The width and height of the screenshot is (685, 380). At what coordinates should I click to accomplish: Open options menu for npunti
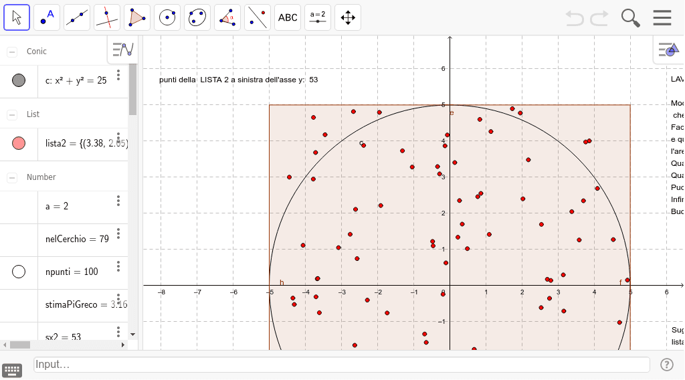click(118, 266)
